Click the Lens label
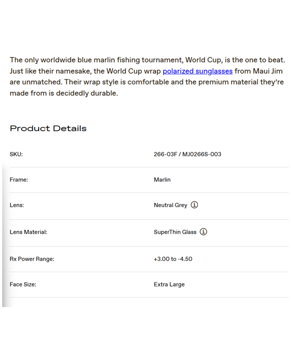291x353 pixels. pos(17,205)
